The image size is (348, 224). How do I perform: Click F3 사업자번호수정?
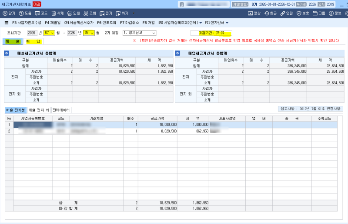(27, 23)
